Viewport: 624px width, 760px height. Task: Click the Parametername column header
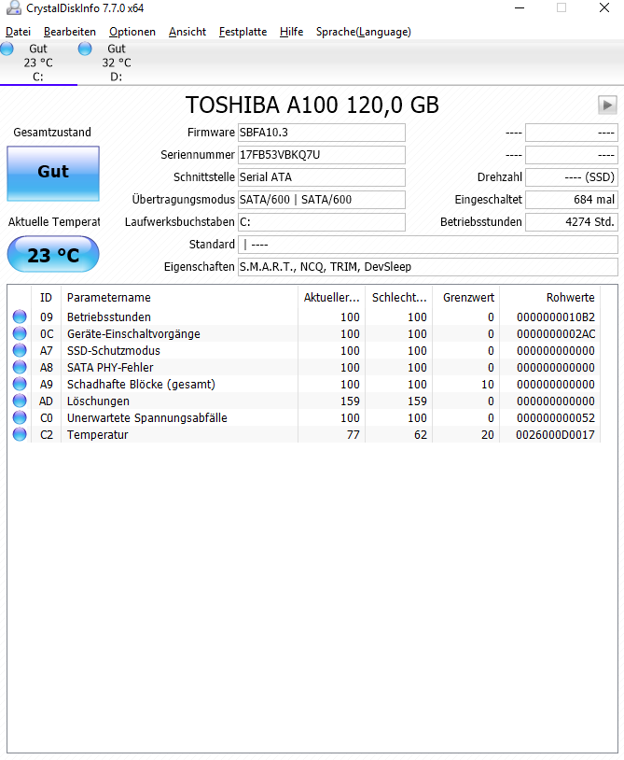click(180, 298)
